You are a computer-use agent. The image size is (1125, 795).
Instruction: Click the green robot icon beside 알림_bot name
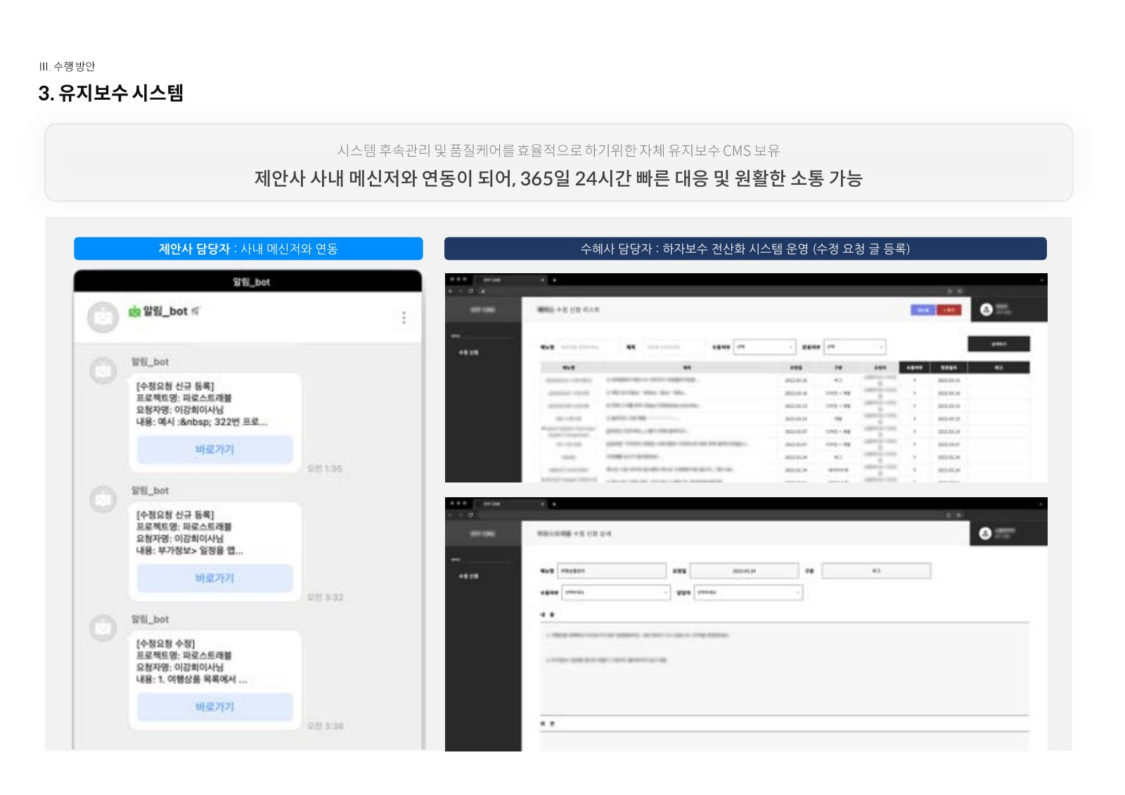pyautogui.click(x=134, y=311)
